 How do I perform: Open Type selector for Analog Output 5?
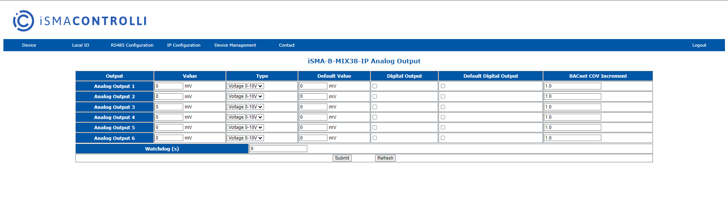(245, 127)
